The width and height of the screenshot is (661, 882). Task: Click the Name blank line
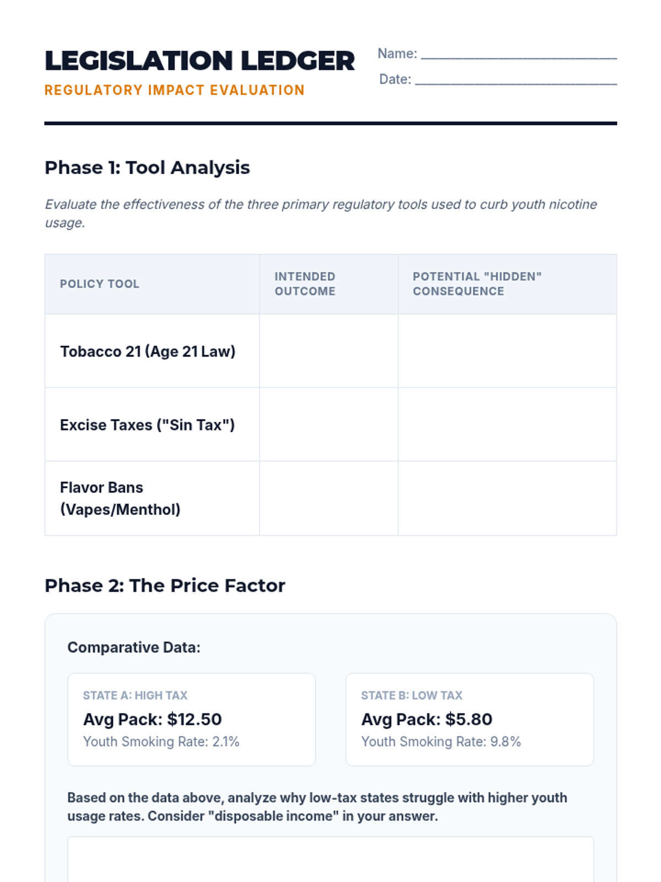point(518,54)
